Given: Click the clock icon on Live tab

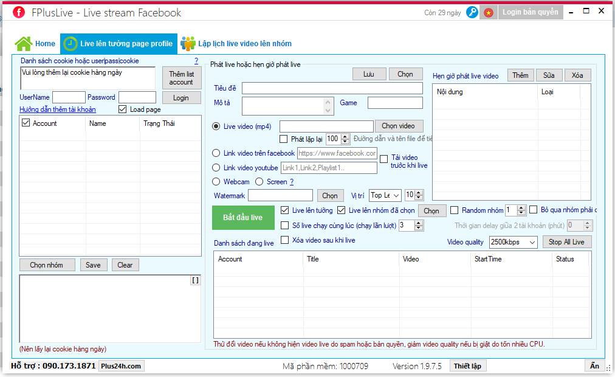Looking at the screenshot, I should [x=70, y=44].
